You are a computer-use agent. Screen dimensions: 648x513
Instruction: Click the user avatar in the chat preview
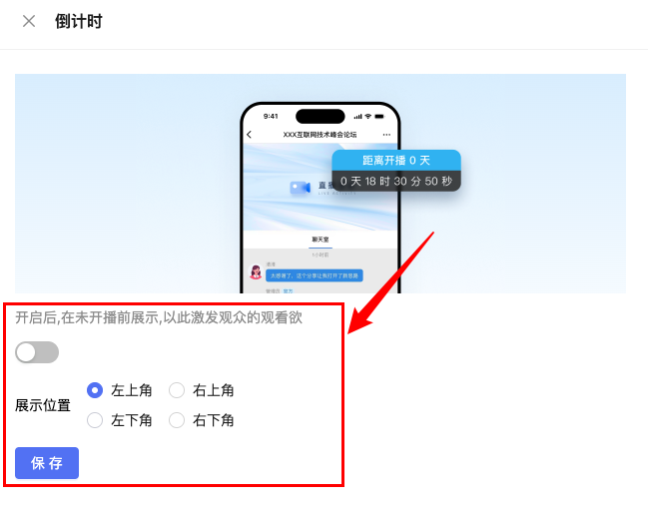click(256, 272)
